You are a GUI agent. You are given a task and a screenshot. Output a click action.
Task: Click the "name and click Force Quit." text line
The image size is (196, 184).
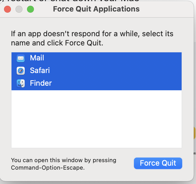(x=57, y=43)
